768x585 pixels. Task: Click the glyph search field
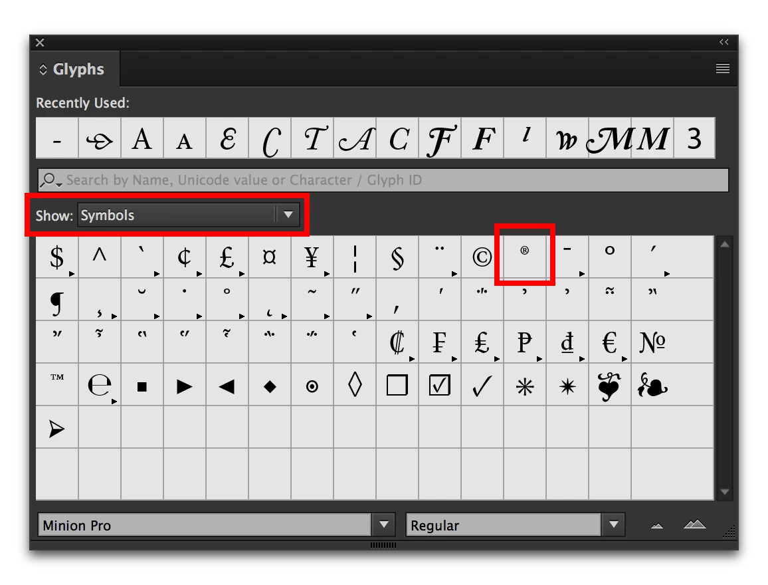(383, 180)
